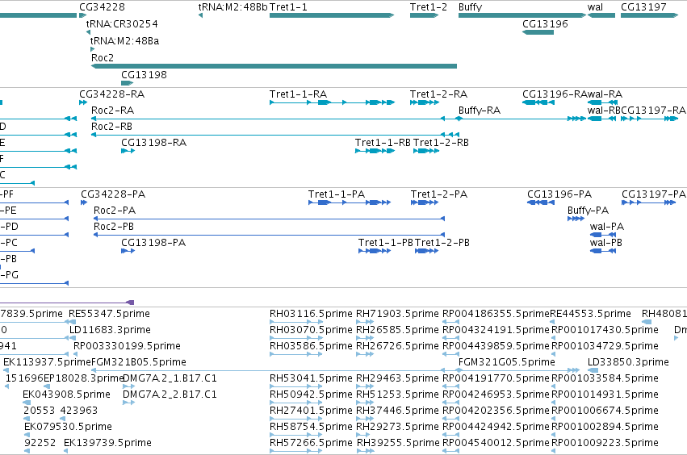Open the CG34228-PA protein label

pos(113,194)
